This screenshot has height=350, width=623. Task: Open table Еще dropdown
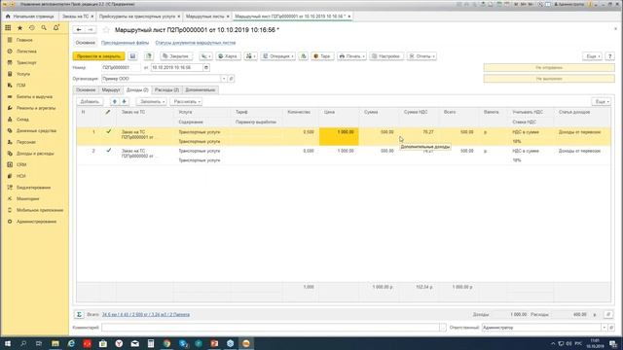pos(601,102)
